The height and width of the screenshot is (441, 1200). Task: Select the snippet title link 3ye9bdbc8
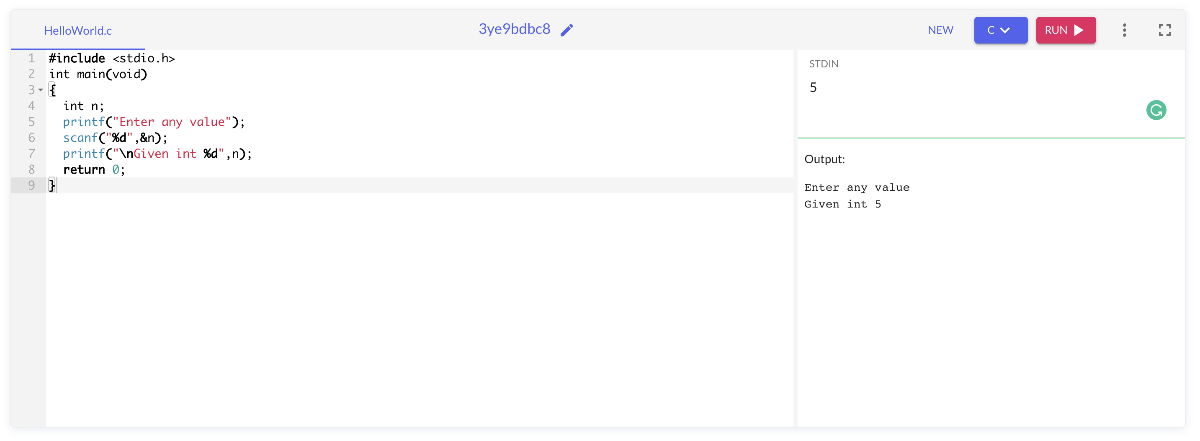click(x=514, y=29)
